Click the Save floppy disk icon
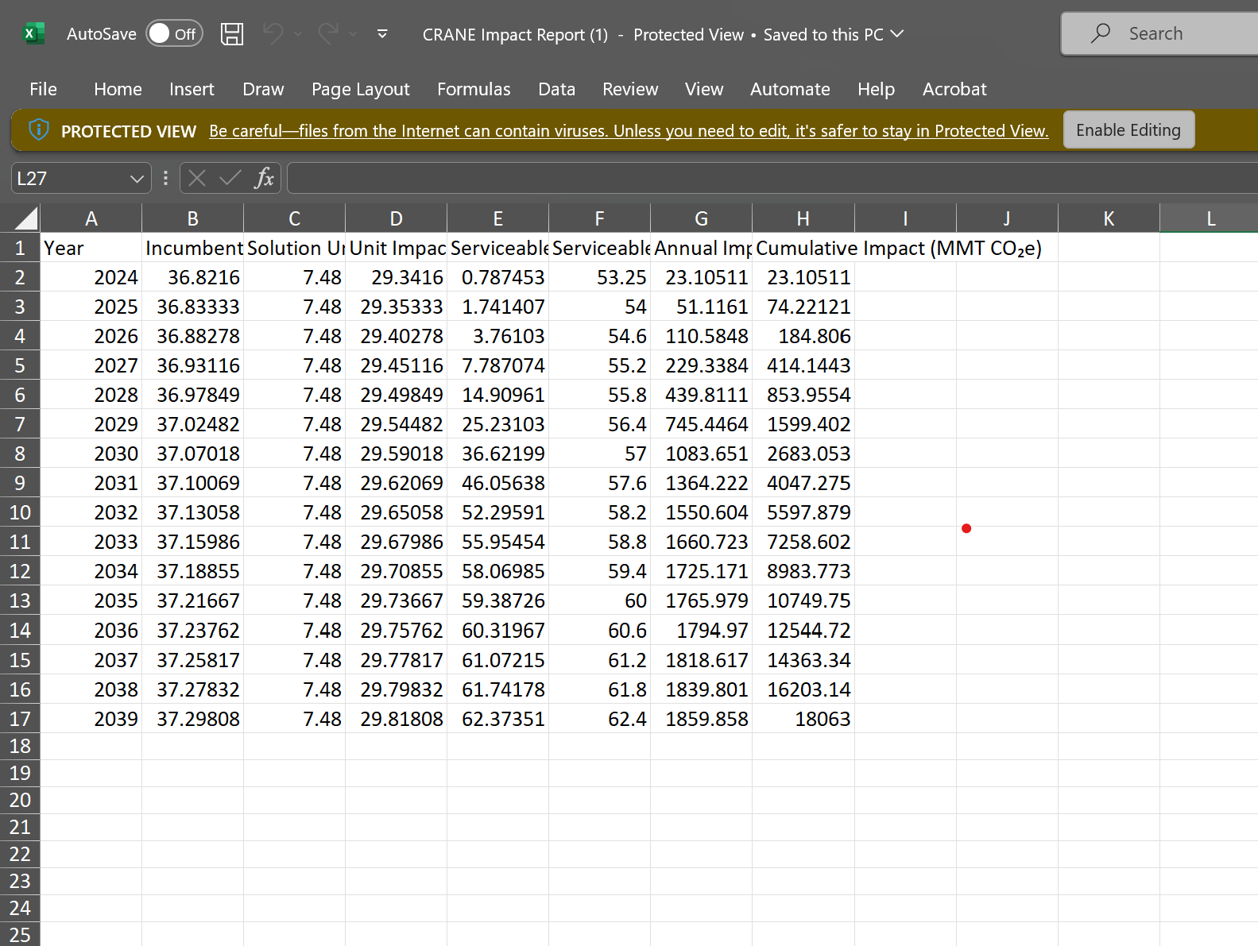1258x946 pixels. (232, 33)
